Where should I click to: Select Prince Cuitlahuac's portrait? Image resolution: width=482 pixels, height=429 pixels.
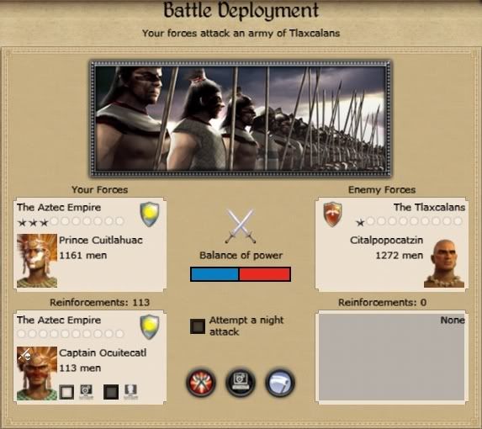click(x=37, y=261)
